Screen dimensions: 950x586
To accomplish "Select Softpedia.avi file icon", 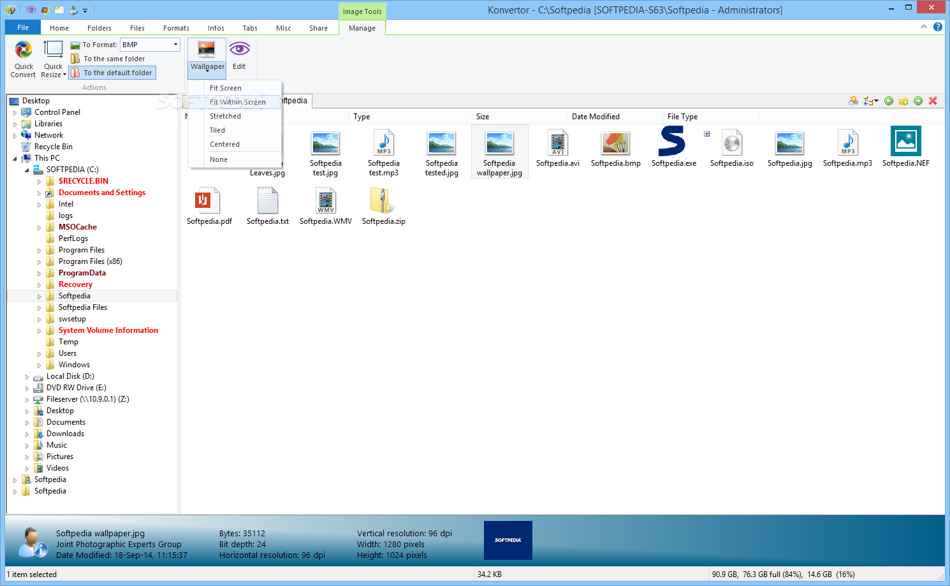I will (x=558, y=143).
